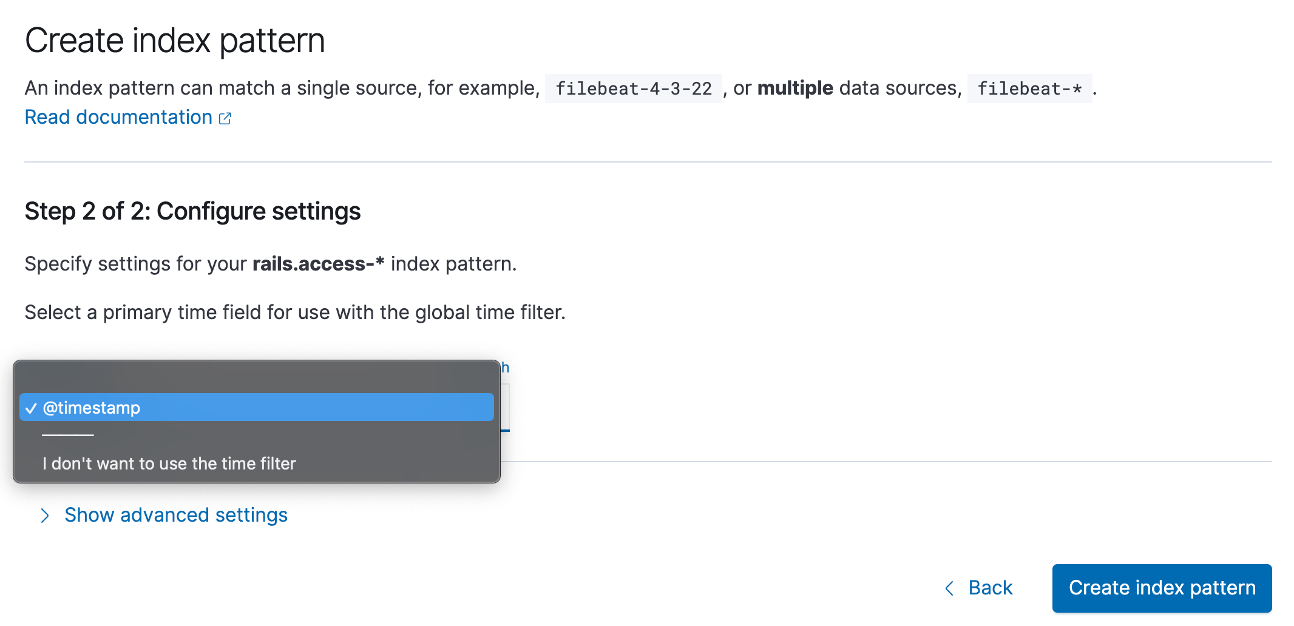The height and width of the screenshot is (626, 1294).
Task: Click the bold word "multiple"
Action: pyautogui.click(x=795, y=88)
